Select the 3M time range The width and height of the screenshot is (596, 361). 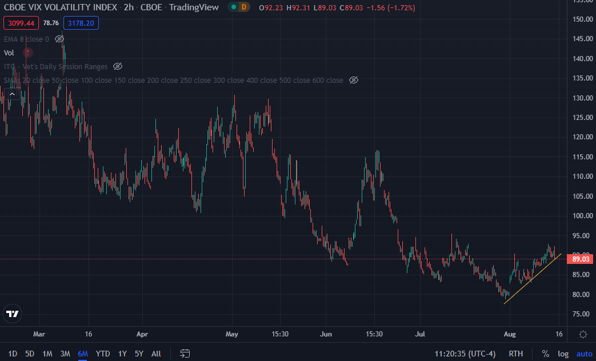[x=65, y=354]
